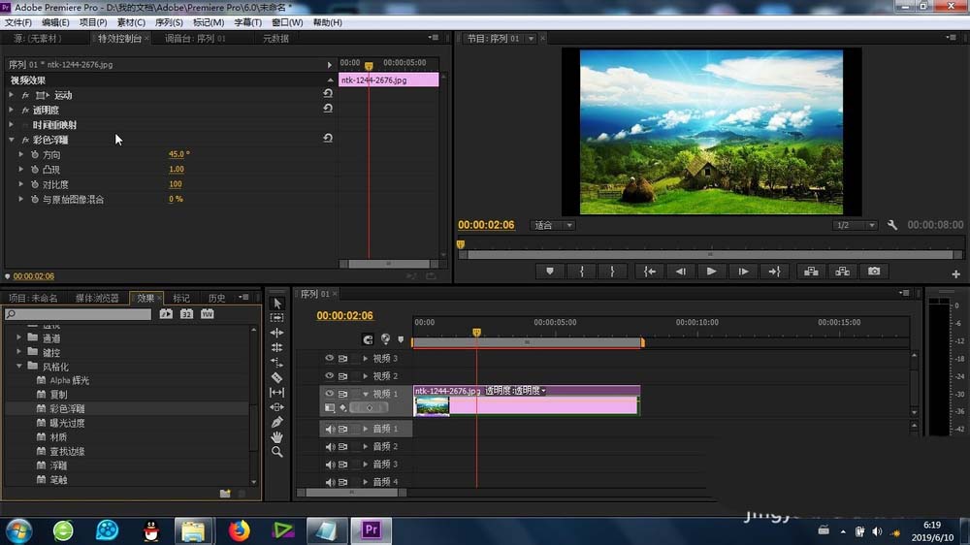Click the Extract button
This screenshot has width=970, height=545.
click(x=843, y=271)
